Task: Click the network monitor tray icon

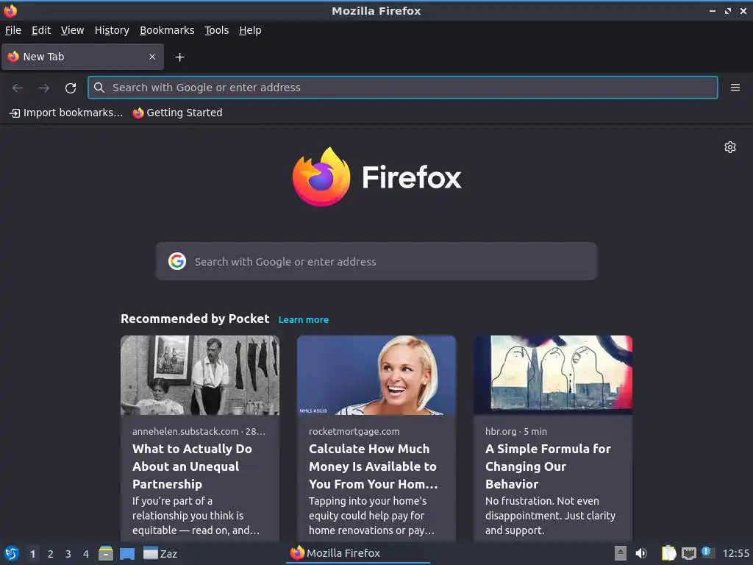Action: 688,553
